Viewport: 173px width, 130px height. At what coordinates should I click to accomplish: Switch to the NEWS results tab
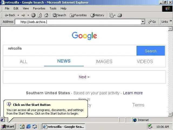(x=64, y=61)
